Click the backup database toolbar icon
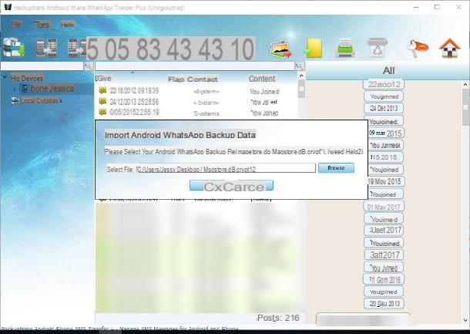This screenshot has width=470, height=334. (14, 48)
